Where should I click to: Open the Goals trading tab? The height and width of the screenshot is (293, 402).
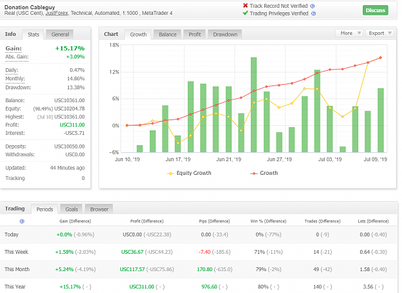pos(71,209)
